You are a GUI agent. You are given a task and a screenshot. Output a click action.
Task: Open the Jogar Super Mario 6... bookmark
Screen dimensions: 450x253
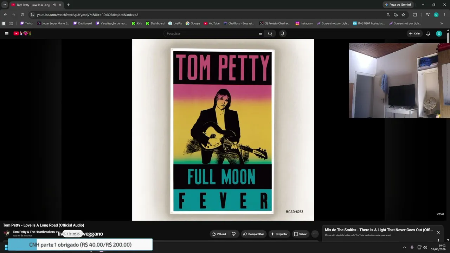point(53,24)
